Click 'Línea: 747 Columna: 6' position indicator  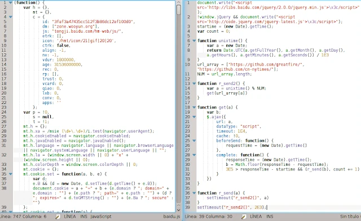pos(23,217)
